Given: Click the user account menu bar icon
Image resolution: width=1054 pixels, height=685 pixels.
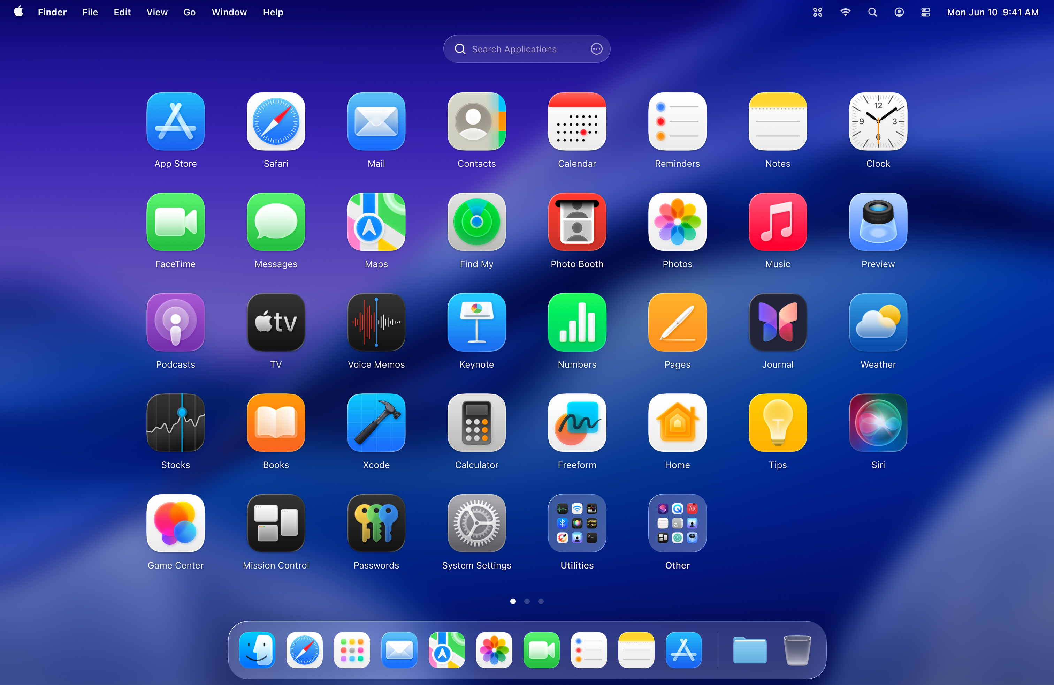Looking at the screenshot, I should point(899,12).
